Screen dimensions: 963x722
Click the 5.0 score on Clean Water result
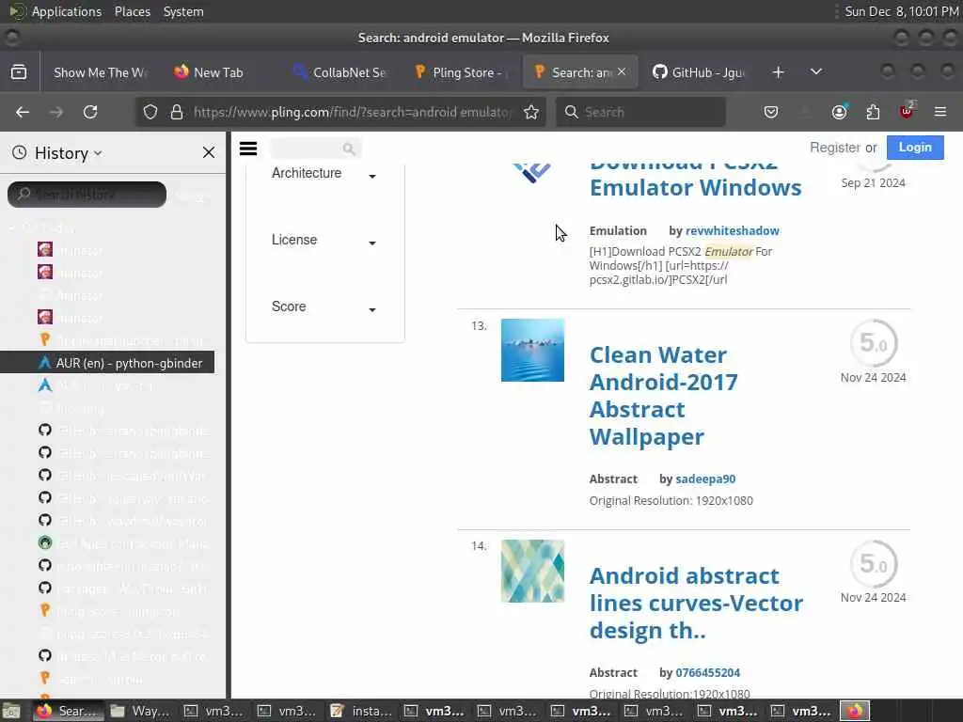(x=874, y=342)
